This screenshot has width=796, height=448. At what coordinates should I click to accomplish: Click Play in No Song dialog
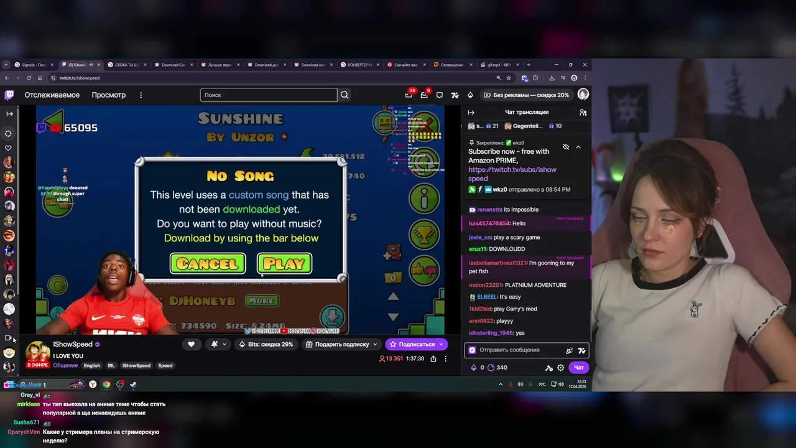[284, 264]
